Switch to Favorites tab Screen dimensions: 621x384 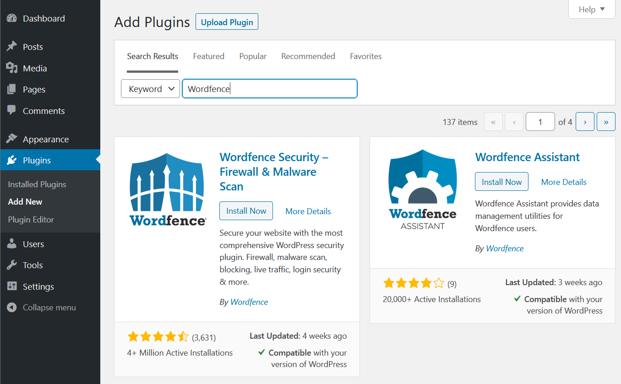365,56
